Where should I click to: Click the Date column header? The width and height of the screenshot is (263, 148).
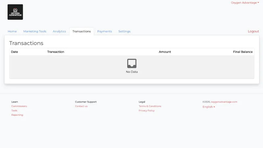[14, 52]
